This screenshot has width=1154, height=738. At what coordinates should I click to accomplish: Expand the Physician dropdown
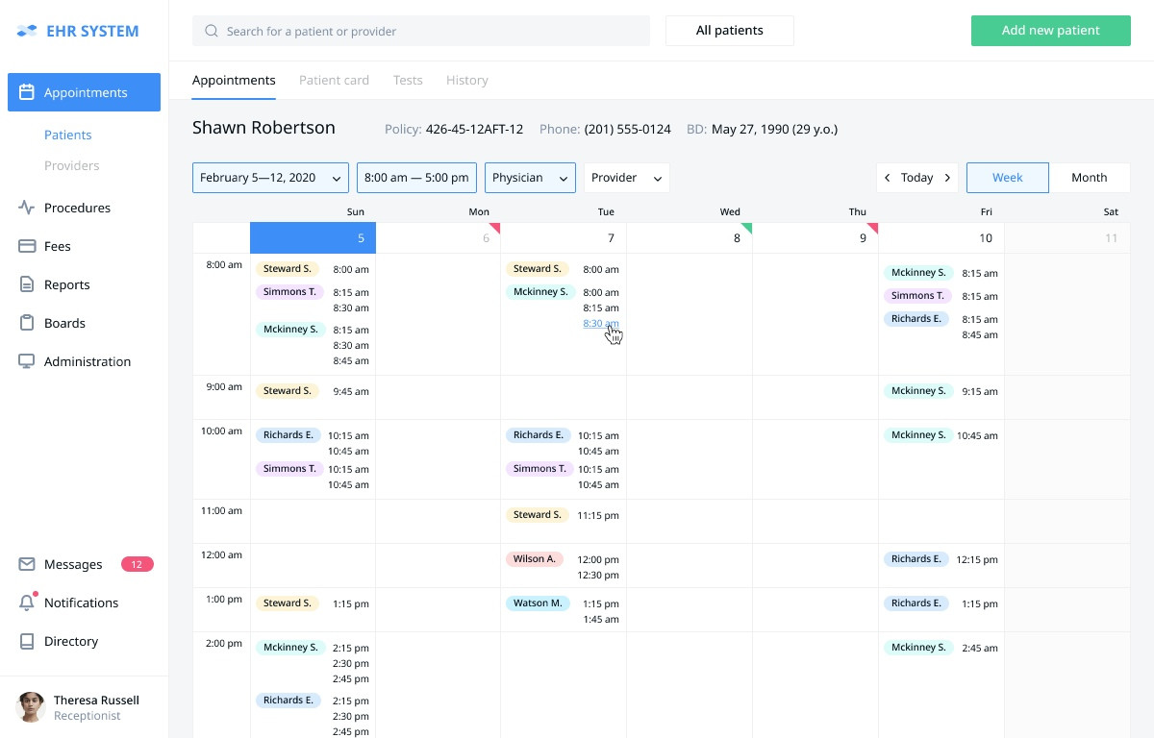pos(530,178)
